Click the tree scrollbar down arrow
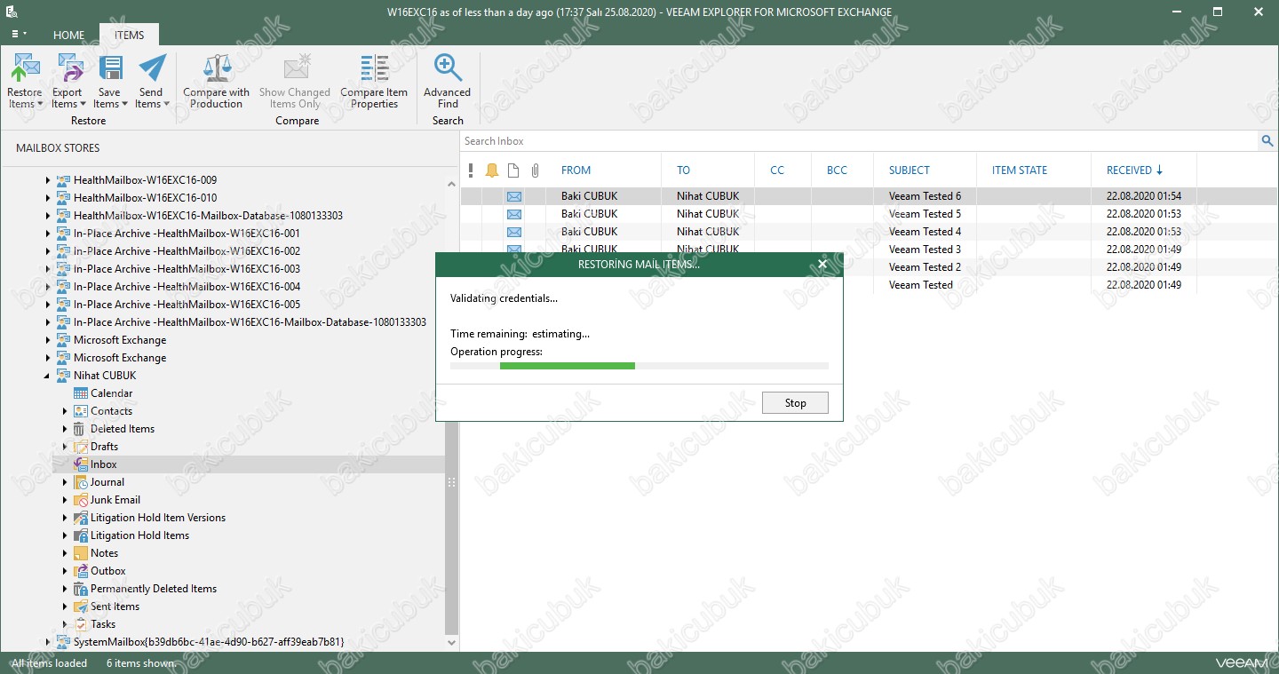The height and width of the screenshot is (674, 1279). tap(451, 642)
